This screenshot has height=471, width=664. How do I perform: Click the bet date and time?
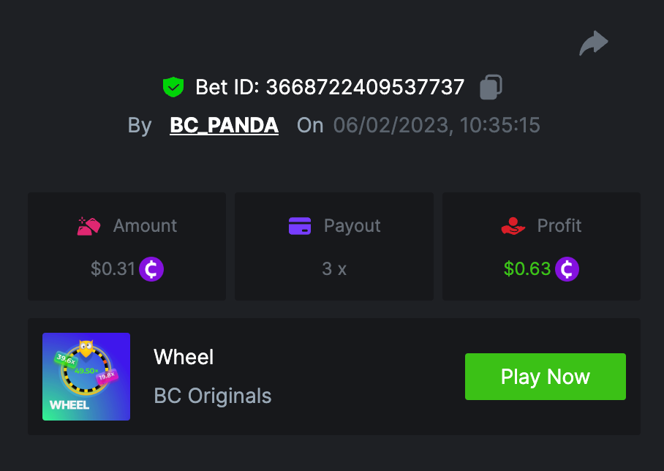(x=437, y=125)
